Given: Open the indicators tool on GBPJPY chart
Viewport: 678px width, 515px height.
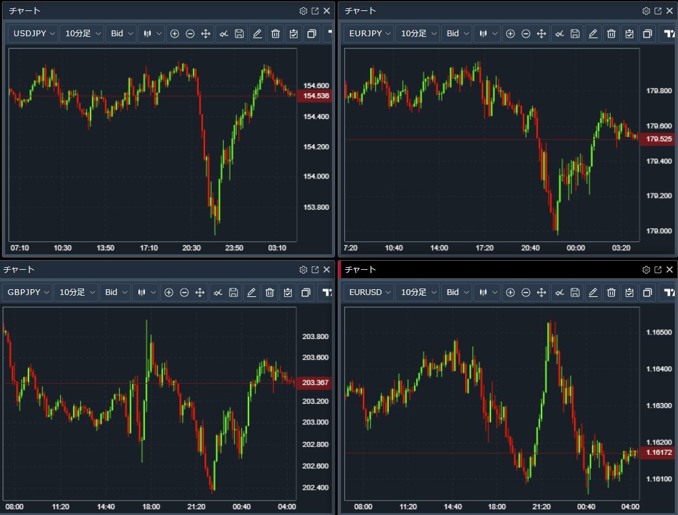Looking at the screenshot, I should 218,292.
